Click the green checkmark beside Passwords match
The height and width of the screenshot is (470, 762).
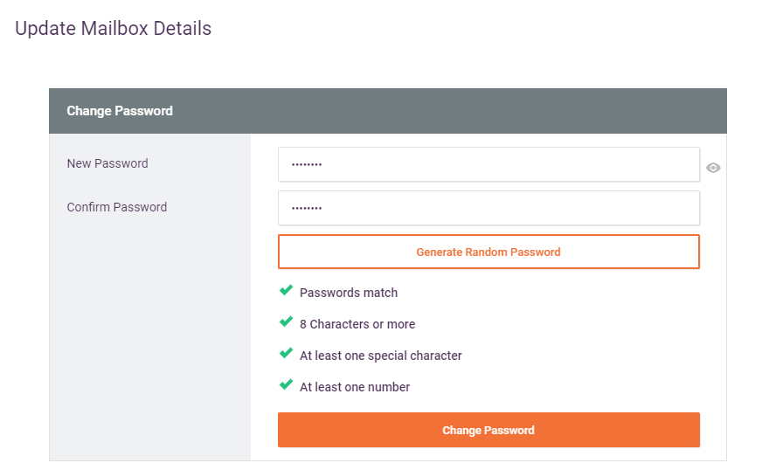click(286, 291)
